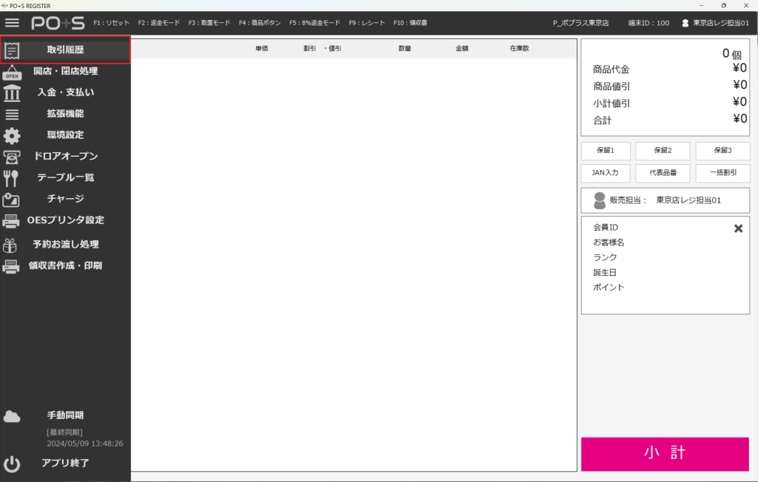Click the 金額 column header
Screen dimensions: 758x482
click(462, 48)
